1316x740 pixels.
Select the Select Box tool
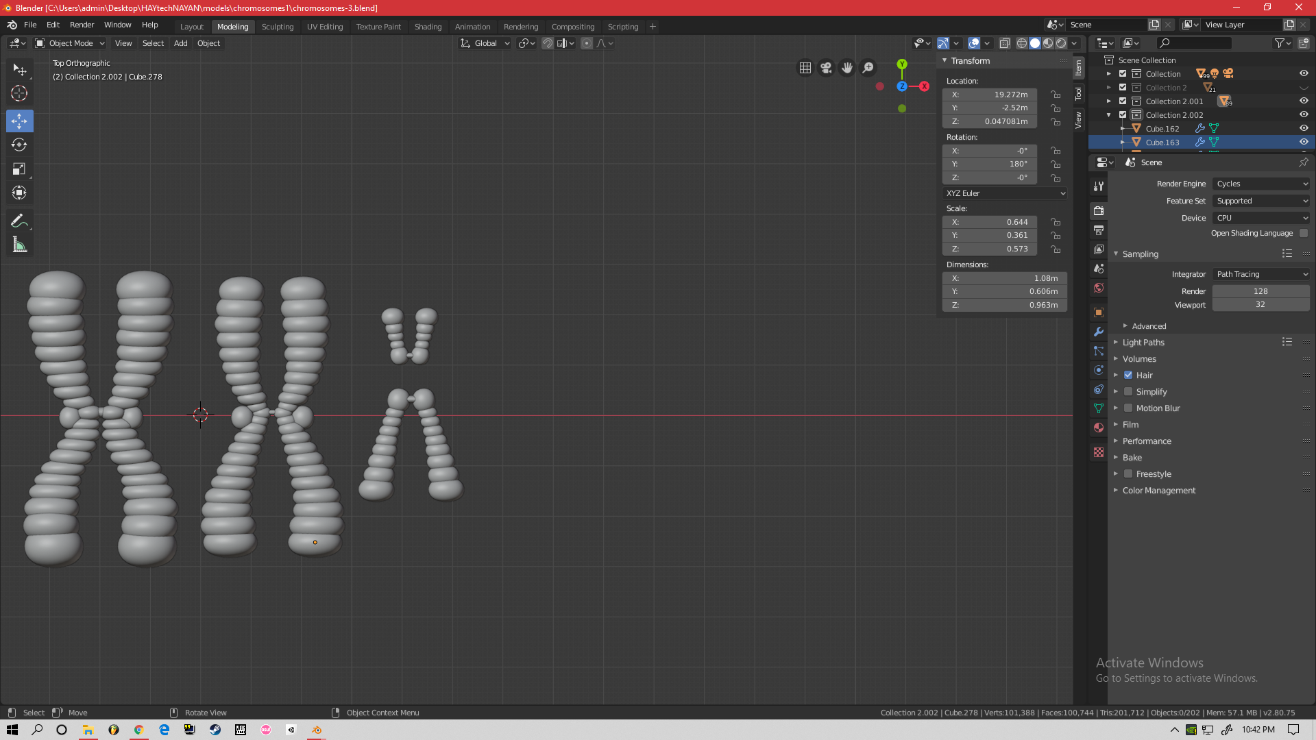click(x=19, y=70)
